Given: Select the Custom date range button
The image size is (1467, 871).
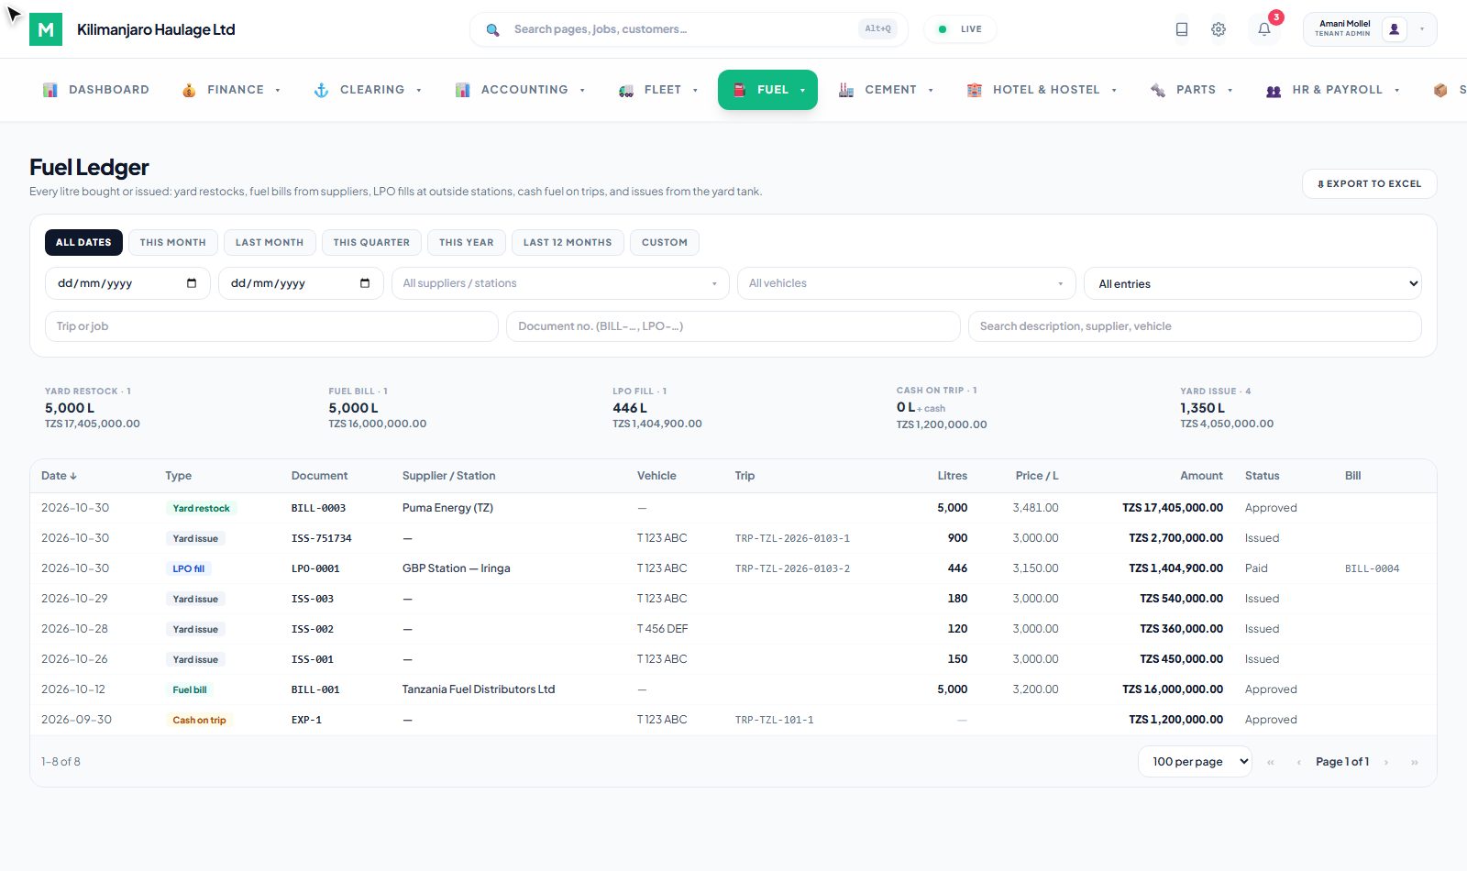Looking at the screenshot, I should tap(665, 242).
